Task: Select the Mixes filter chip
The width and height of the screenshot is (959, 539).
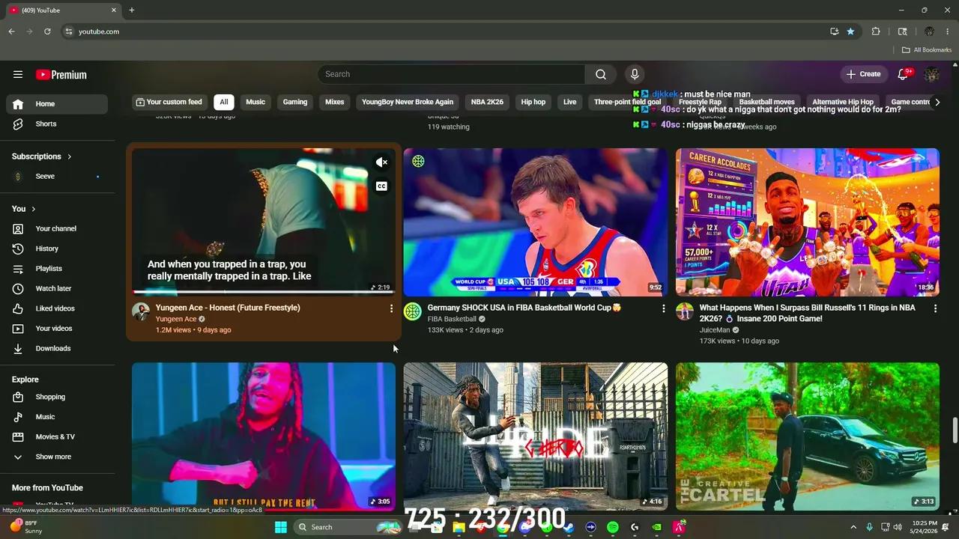Action: pyautogui.click(x=335, y=102)
